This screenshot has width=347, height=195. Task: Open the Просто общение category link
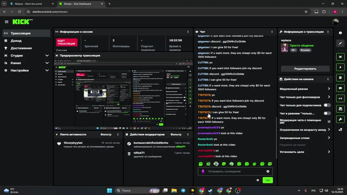[301, 45]
